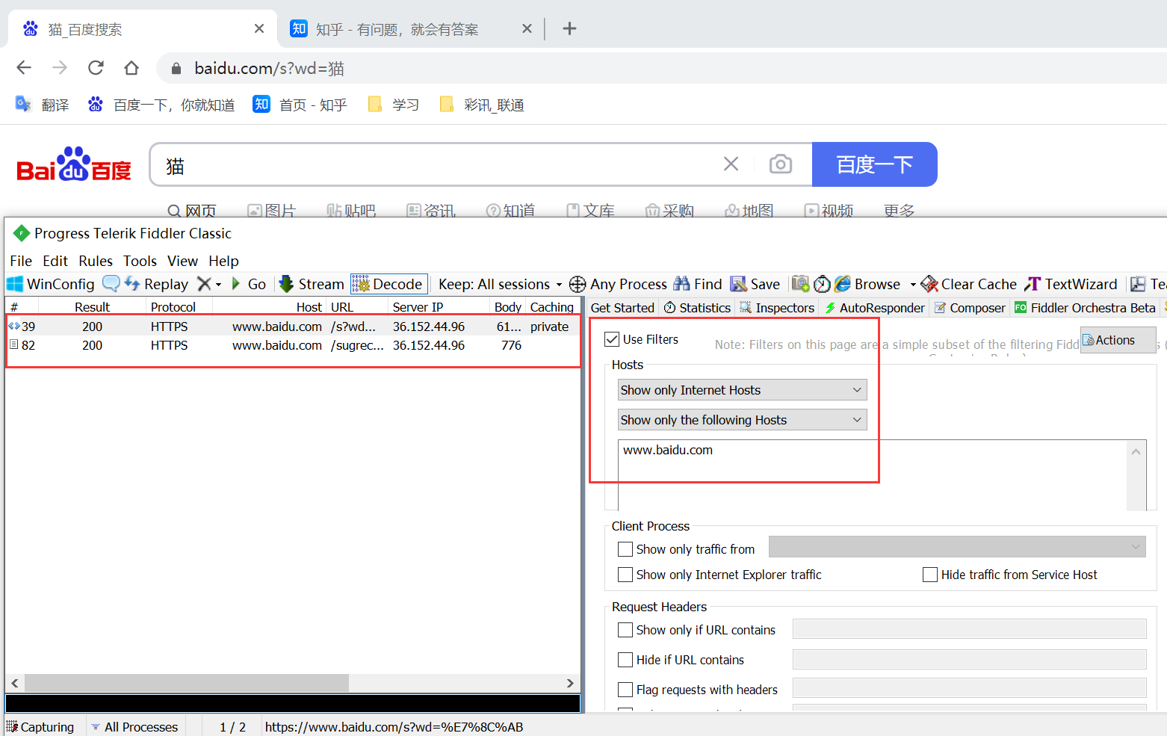Toggle the Capturing status indicator
Image resolution: width=1167 pixels, height=736 pixels.
(40, 727)
